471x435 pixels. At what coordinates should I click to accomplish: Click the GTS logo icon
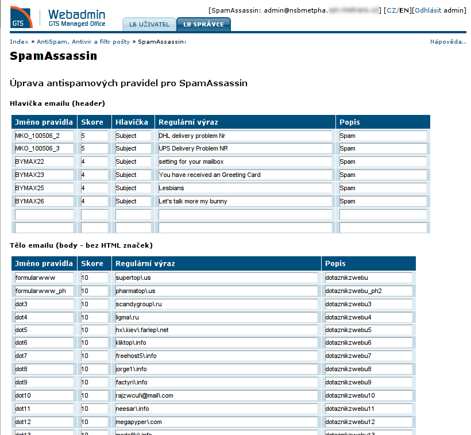pos(21,17)
